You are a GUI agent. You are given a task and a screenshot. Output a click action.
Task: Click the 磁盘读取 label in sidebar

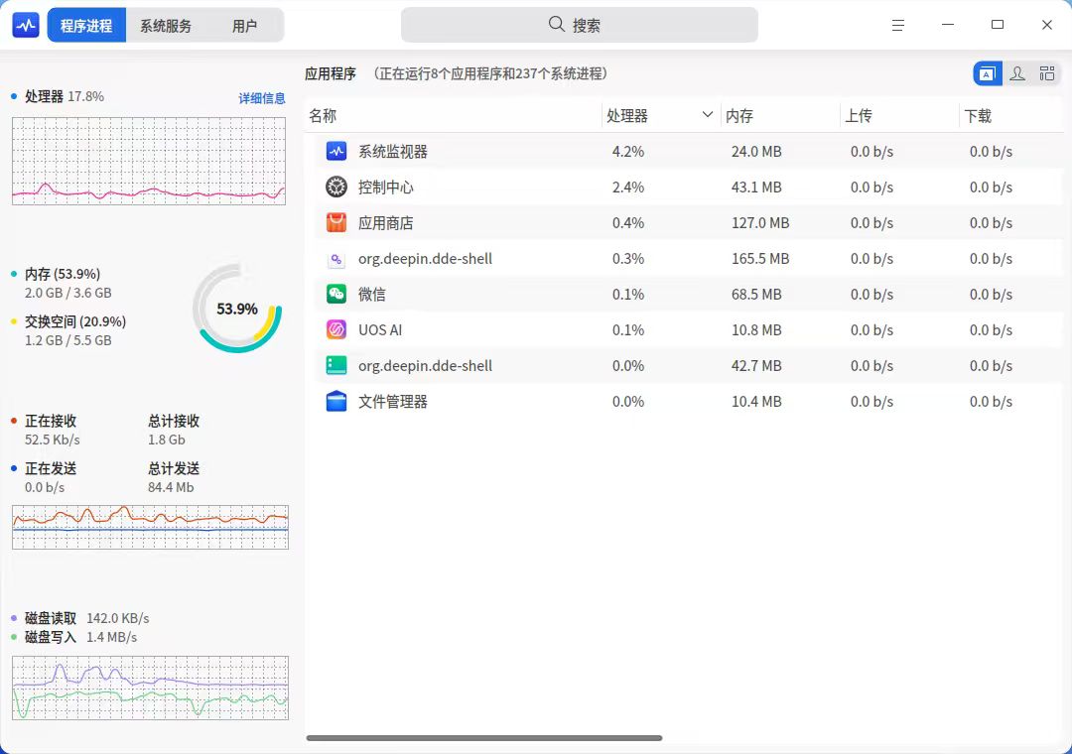click(51, 618)
